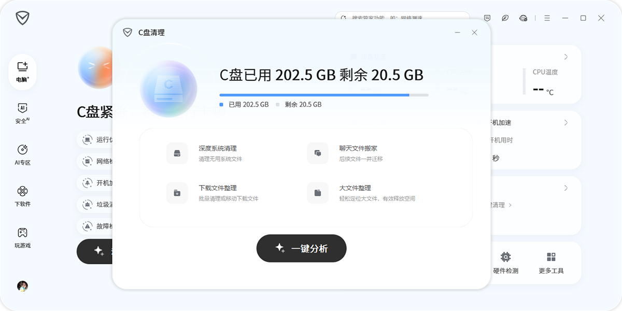
Task: Expand the 清理 chevron on right panel
Action: pyautogui.click(x=510, y=205)
